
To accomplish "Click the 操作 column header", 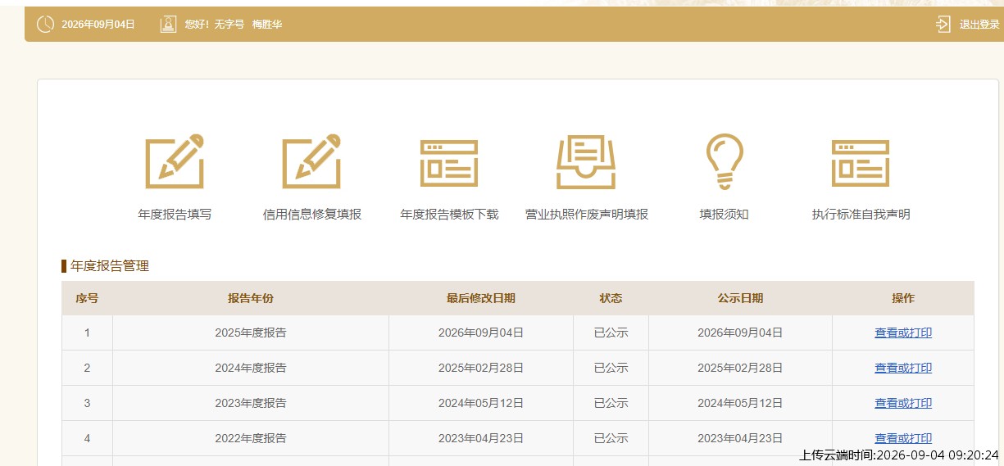I will click(x=903, y=298).
